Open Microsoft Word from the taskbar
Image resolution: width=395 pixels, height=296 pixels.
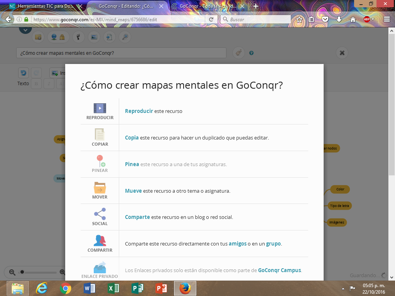click(89, 288)
